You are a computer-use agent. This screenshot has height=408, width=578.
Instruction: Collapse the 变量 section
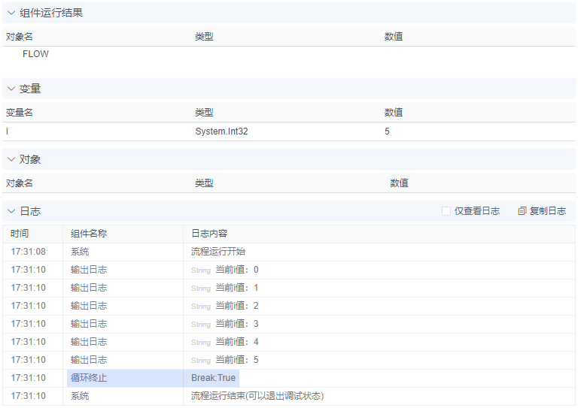[x=11, y=89]
